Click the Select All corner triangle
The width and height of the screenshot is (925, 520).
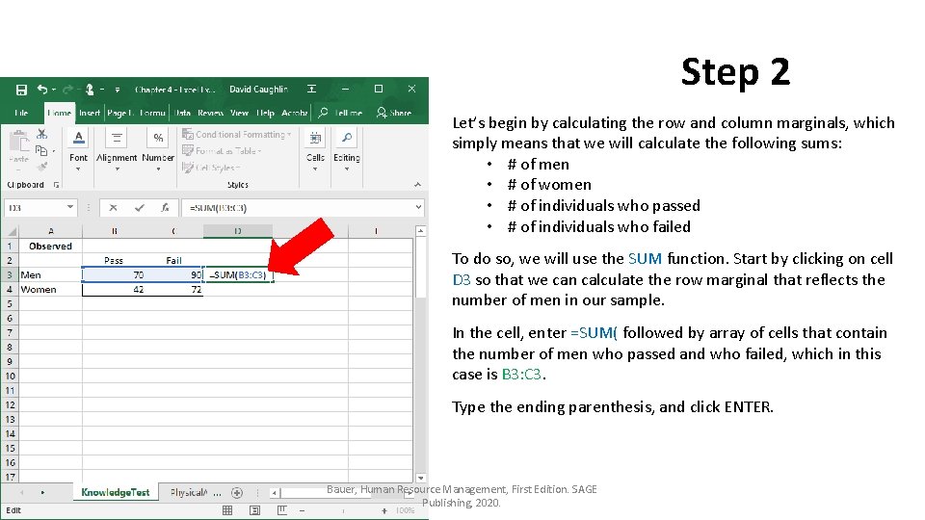(11, 232)
